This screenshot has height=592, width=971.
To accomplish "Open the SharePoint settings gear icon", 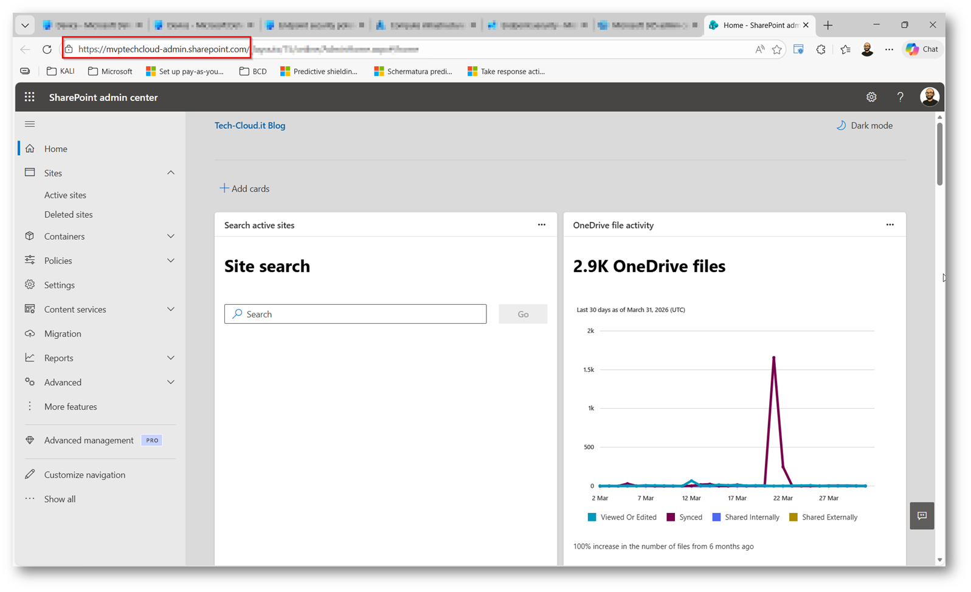I will pyautogui.click(x=871, y=97).
